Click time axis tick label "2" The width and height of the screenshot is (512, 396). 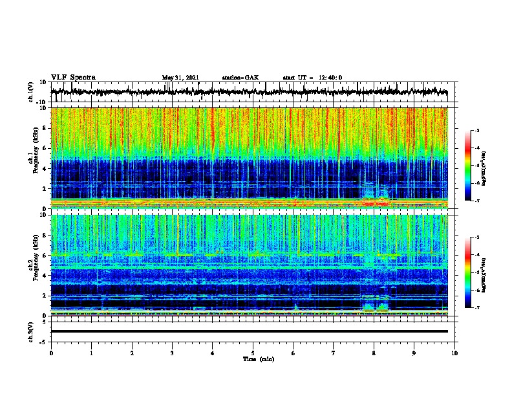pyautogui.click(x=132, y=353)
